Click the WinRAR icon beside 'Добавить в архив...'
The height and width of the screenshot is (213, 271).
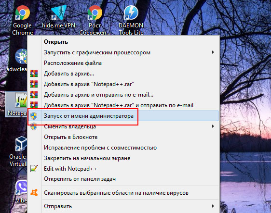click(34, 74)
